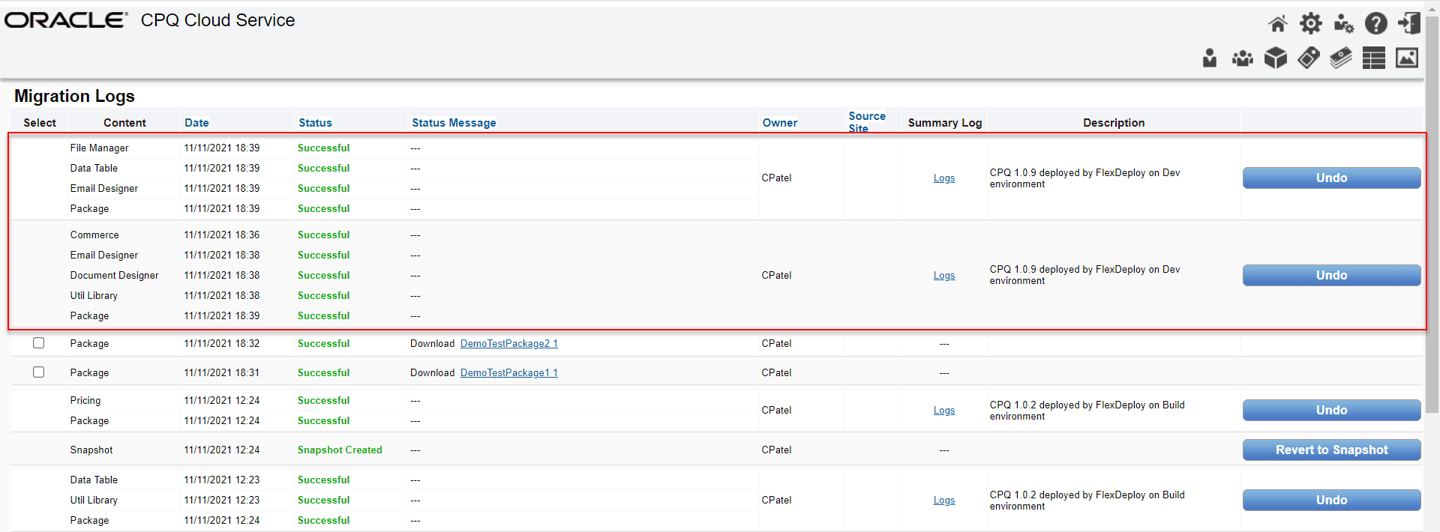Click the Summary Log column header
The image size is (1440, 532).
pos(945,123)
